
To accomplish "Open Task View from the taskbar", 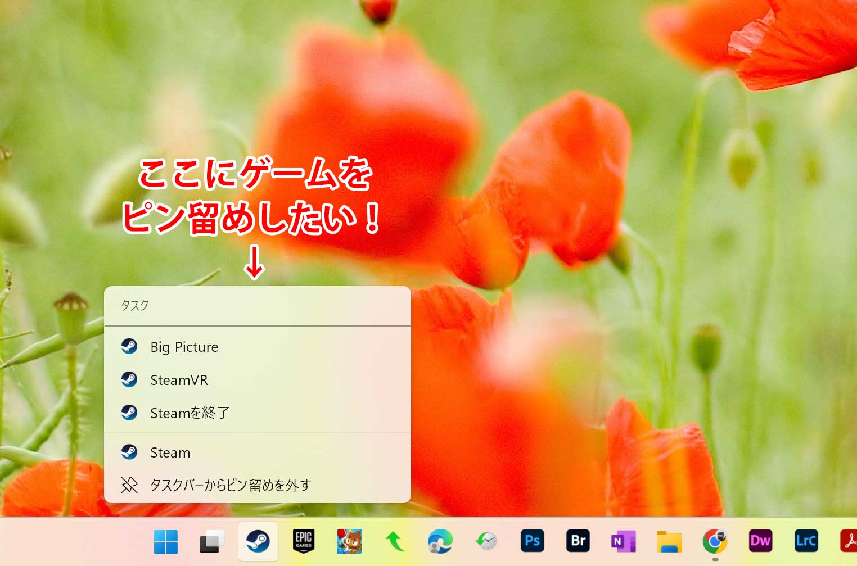I will (212, 541).
